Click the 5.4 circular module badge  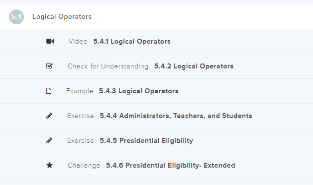pos(16,17)
